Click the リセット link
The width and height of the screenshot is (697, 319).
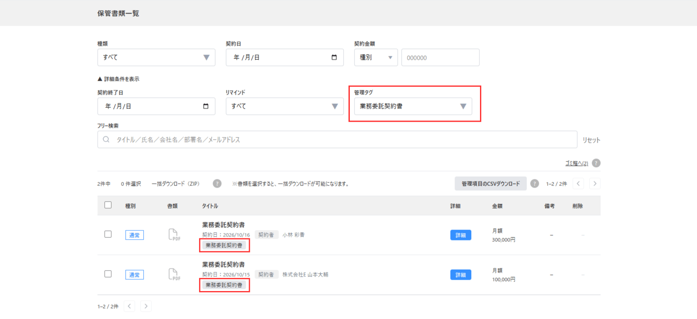[591, 140]
